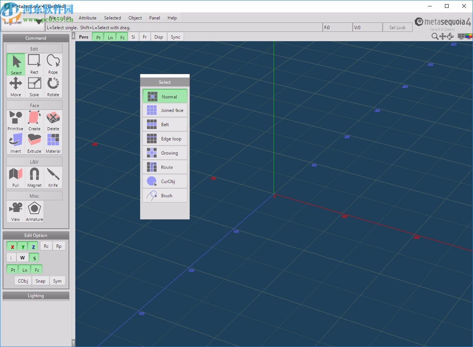Toggle the Snap option
This screenshot has width=473, height=347.
tap(40, 281)
